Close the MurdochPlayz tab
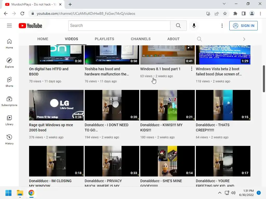This screenshot has width=266, height=199. pyautogui.click(x=60, y=4)
